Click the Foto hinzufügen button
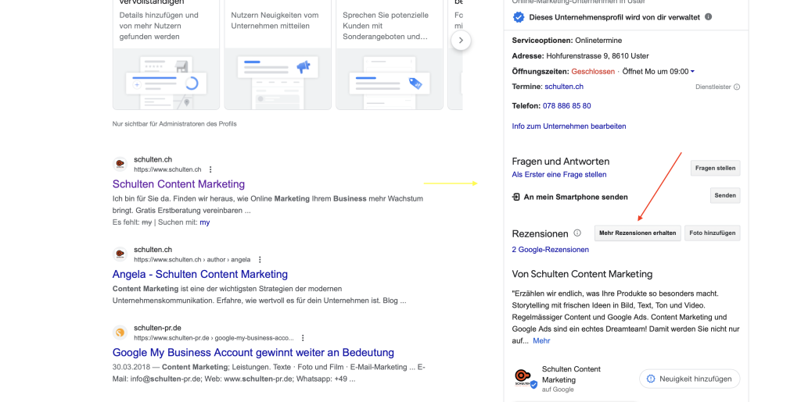The image size is (801, 402). pyautogui.click(x=712, y=233)
